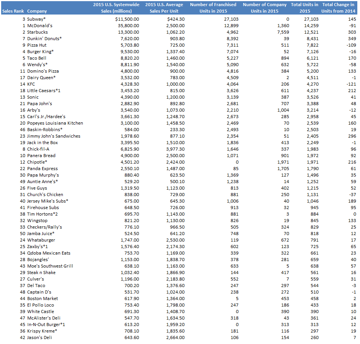The height and width of the screenshot is (344, 360).
Task: Select the Jersey Mike's Subs* cell
Action: [47, 201]
